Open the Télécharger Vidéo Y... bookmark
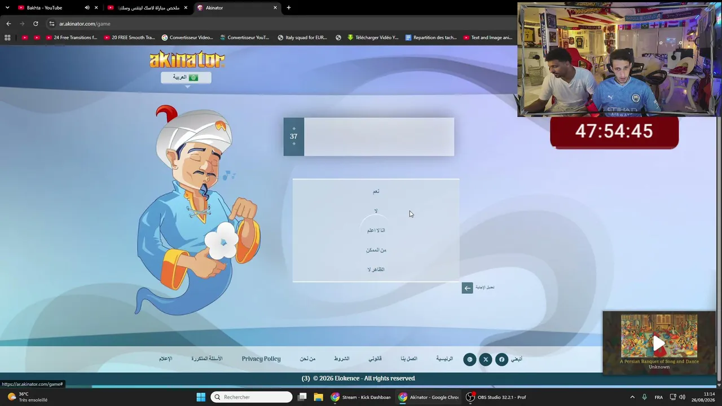722x406 pixels. coord(372,38)
